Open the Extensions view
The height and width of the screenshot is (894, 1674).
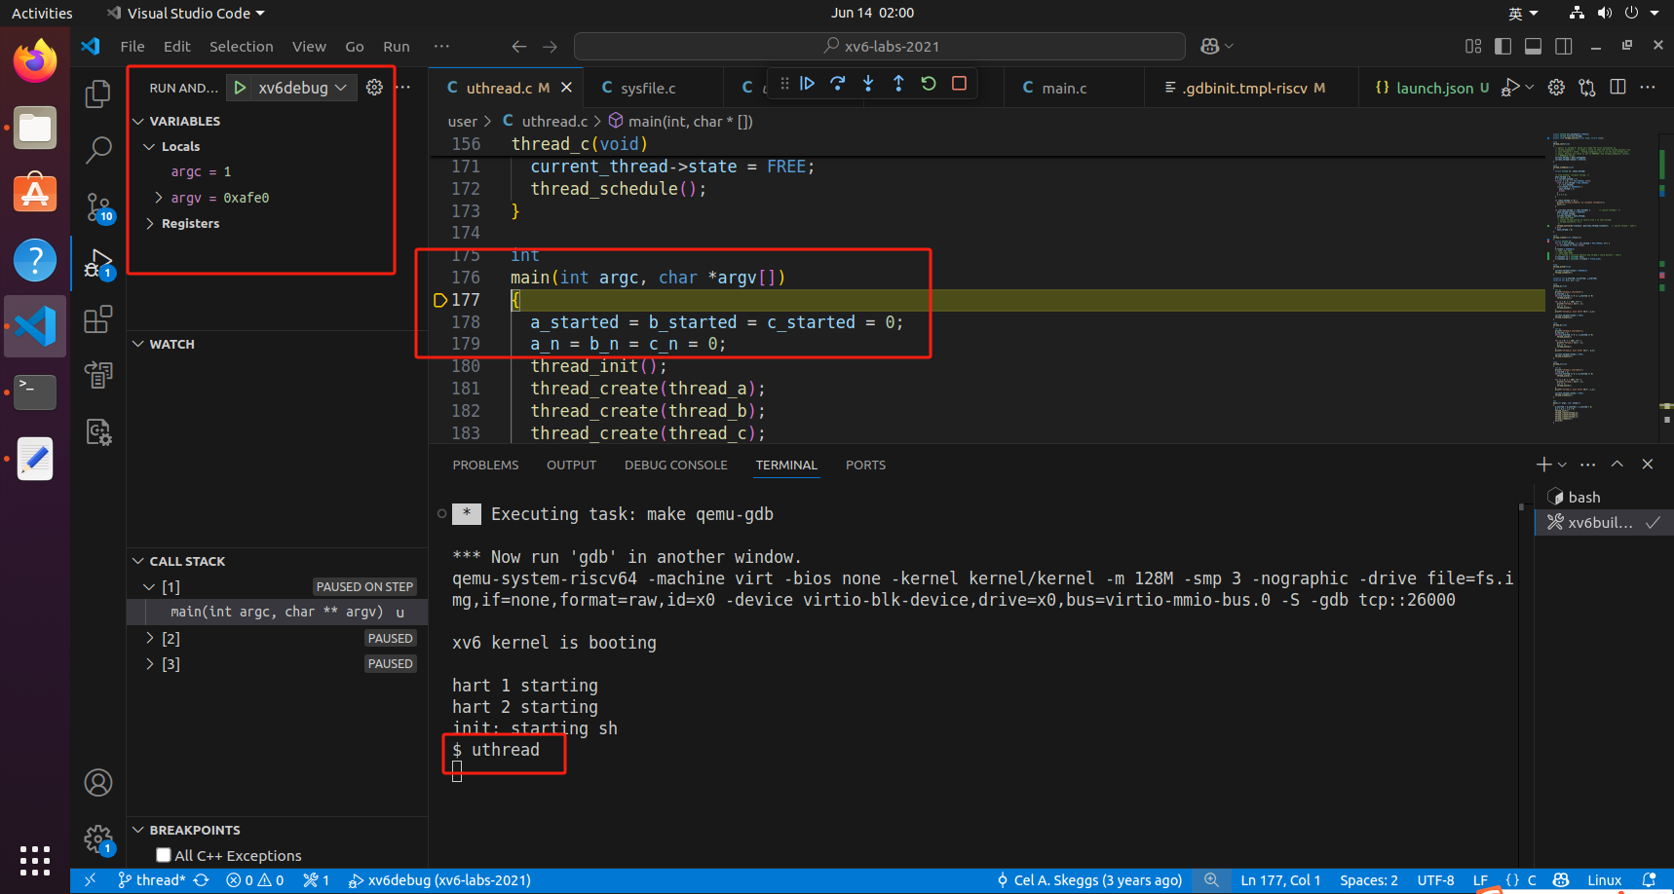(x=97, y=318)
